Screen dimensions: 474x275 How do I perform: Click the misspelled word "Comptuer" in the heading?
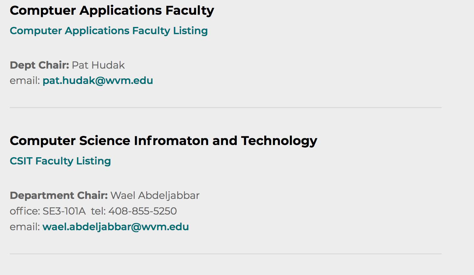coord(43,11)
